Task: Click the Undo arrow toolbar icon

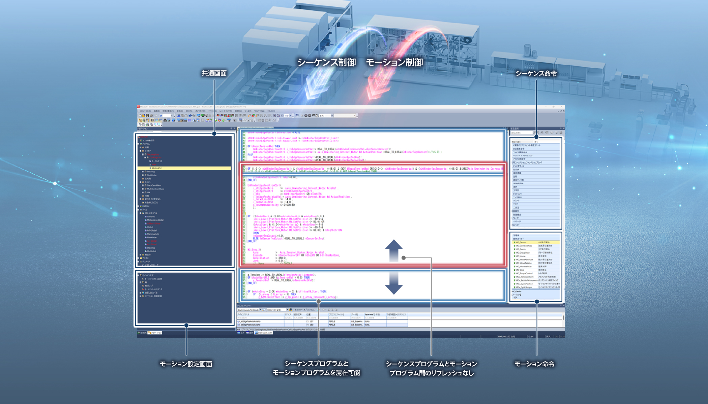Action: pyautogui.click(x=190, y=115)
